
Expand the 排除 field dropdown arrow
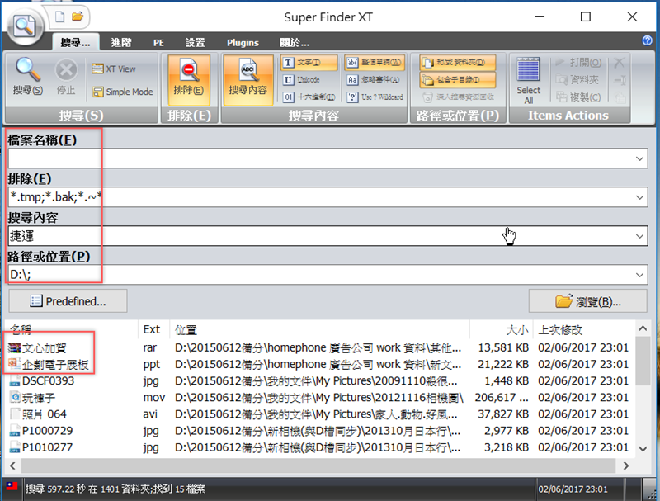point(639,197)
